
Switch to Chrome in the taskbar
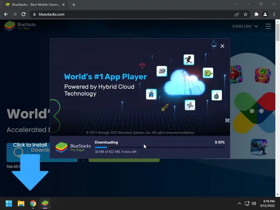[33, 203]
